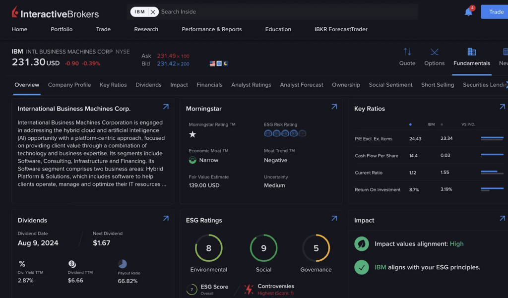Switch to the Company Profile tab

69,85
